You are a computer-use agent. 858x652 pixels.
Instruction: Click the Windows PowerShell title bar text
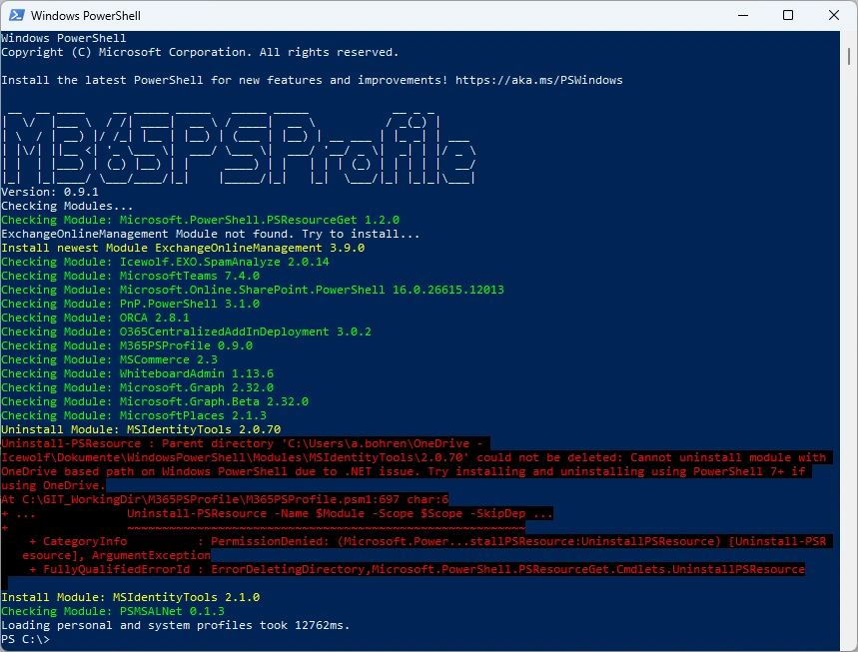point(85,16)
